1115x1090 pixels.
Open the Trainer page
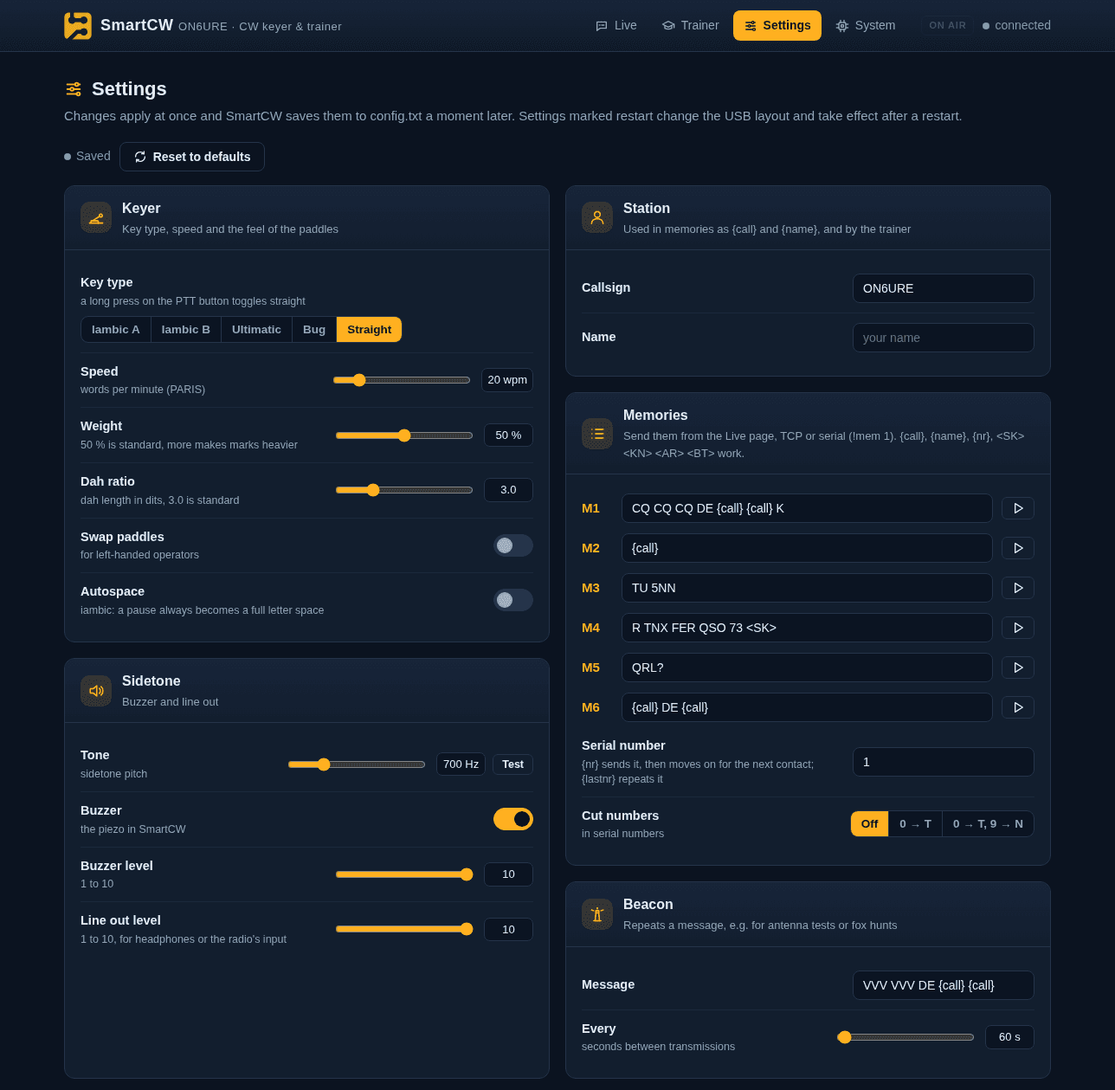[691, 26]
